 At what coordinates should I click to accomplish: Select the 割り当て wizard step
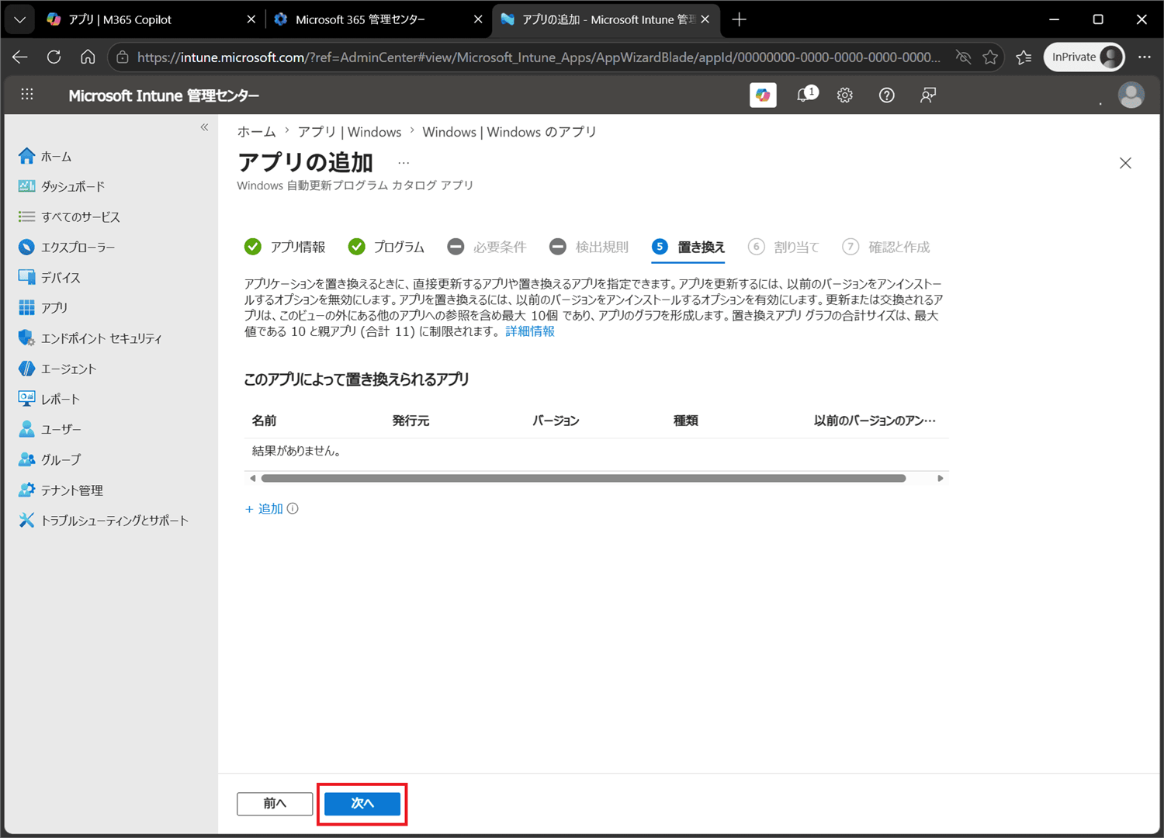coord(784,247)
